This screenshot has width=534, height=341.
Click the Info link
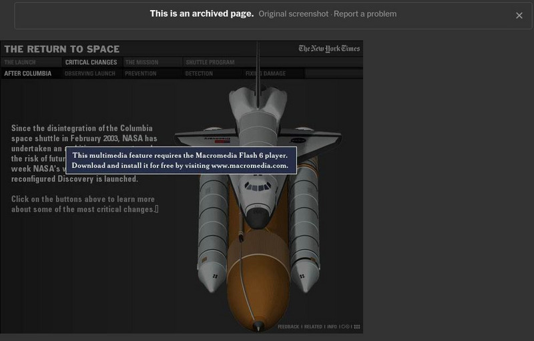tap(332, 327)
